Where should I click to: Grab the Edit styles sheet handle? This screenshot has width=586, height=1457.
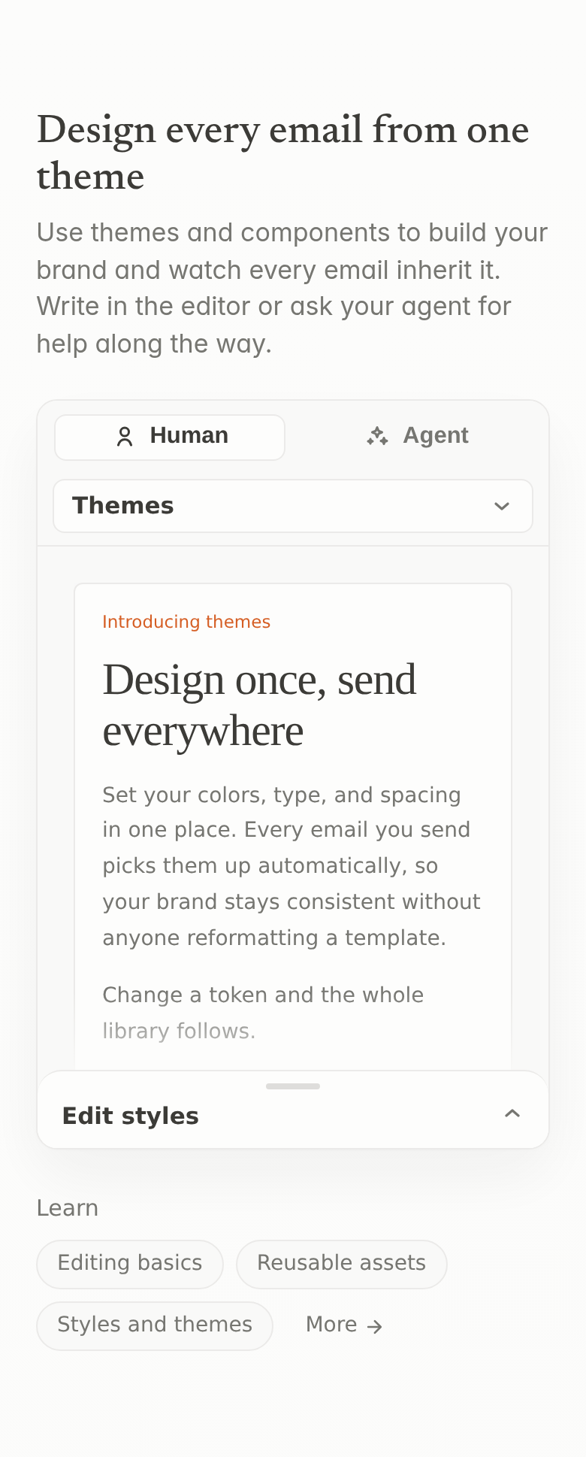(x=293, y=1086)
